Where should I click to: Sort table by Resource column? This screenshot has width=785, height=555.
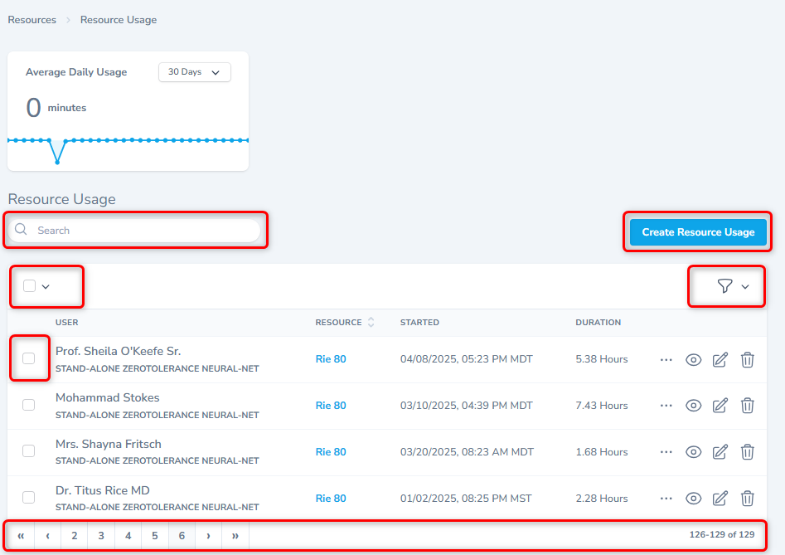click(371, 323)
